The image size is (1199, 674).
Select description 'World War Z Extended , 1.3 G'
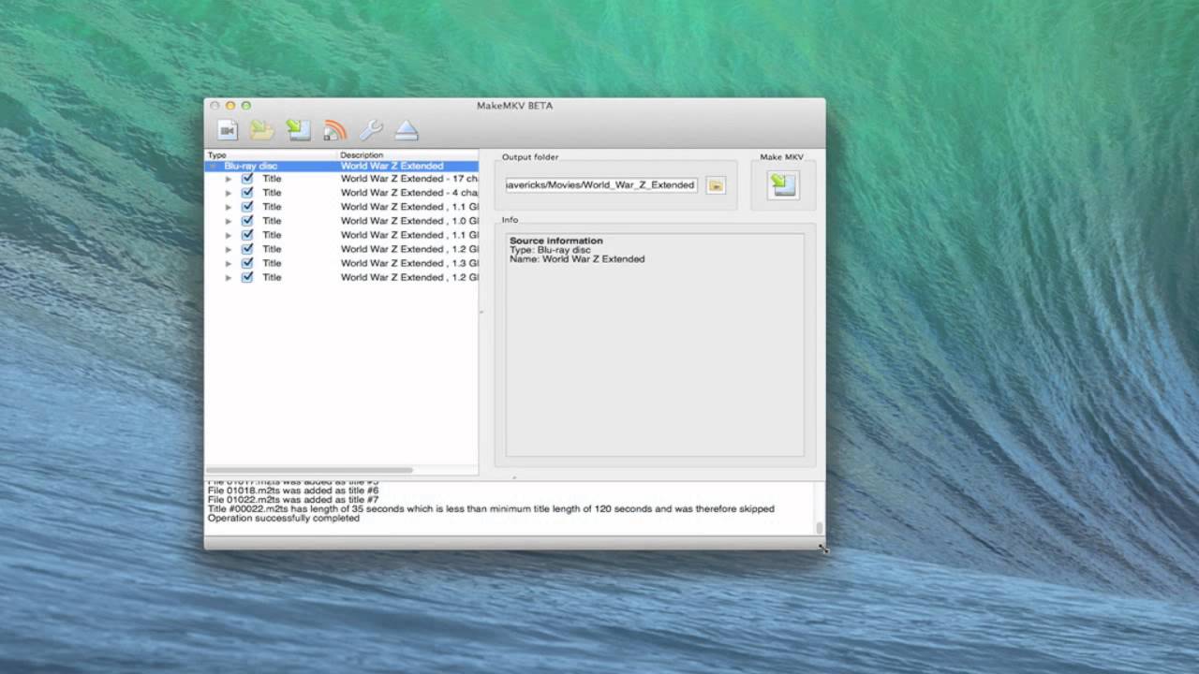point(409,263)
